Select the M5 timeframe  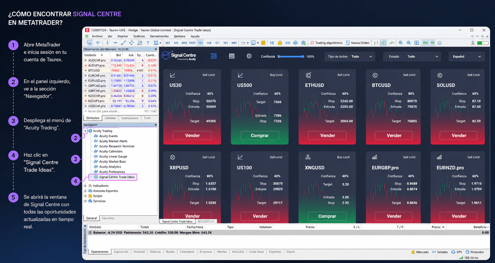pyautogui.click(x=176, y=43)
